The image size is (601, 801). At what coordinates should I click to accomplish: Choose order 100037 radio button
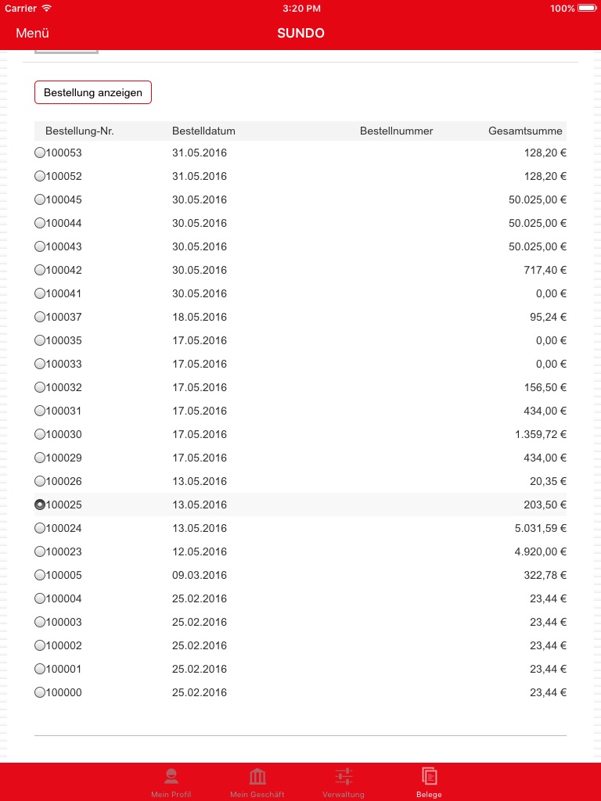coord(40,318)
